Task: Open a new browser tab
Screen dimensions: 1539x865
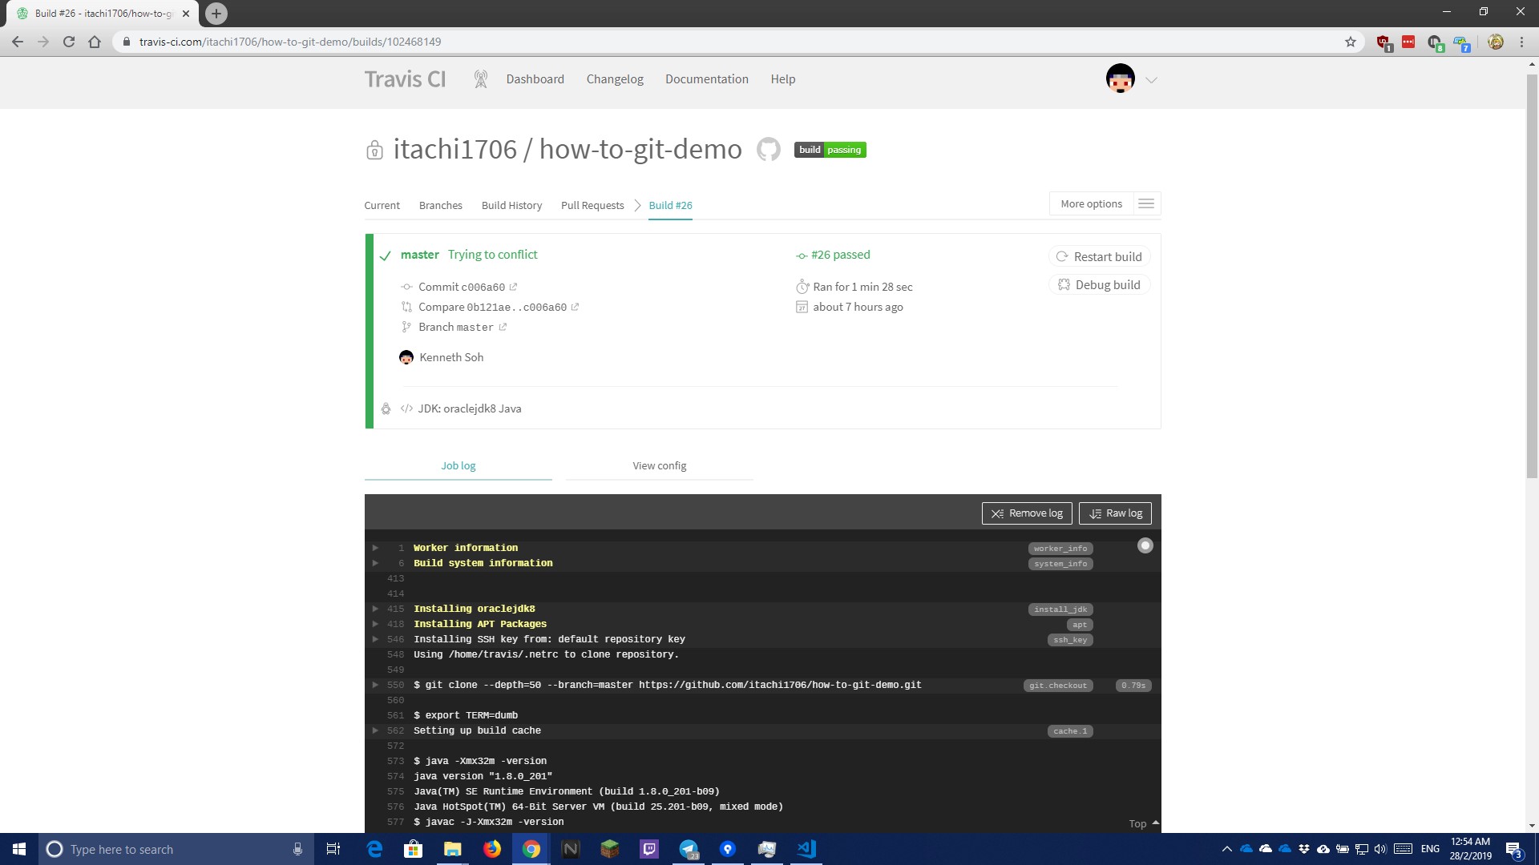Action: click(216, 14)
